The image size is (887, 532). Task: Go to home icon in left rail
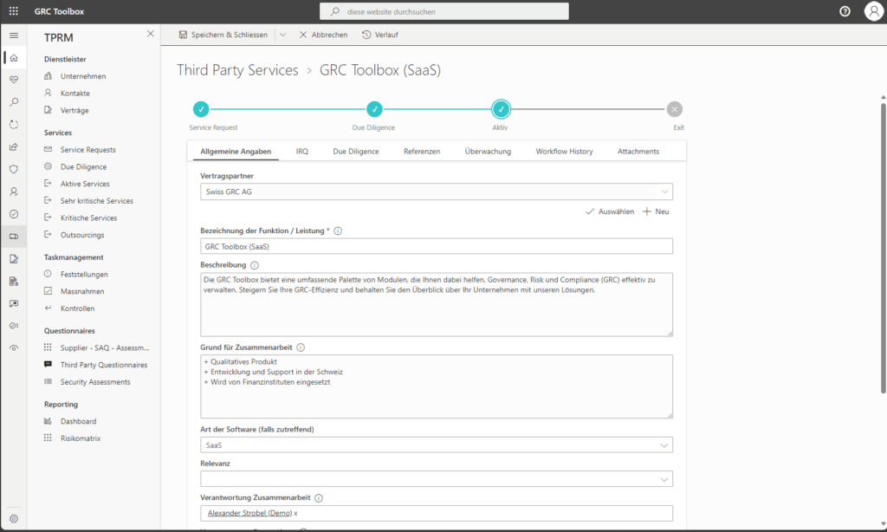14,58
